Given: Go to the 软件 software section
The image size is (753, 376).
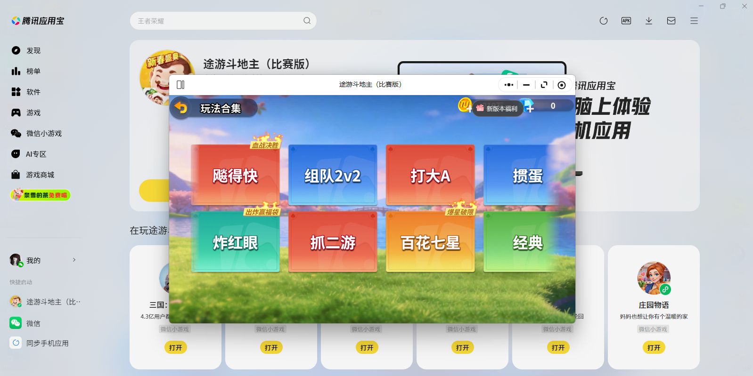Looking at the screenshot, I should tap(26, 92).
